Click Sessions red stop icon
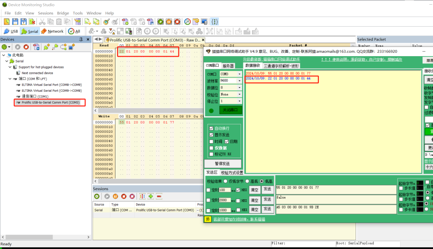 (x=124, y=196)
